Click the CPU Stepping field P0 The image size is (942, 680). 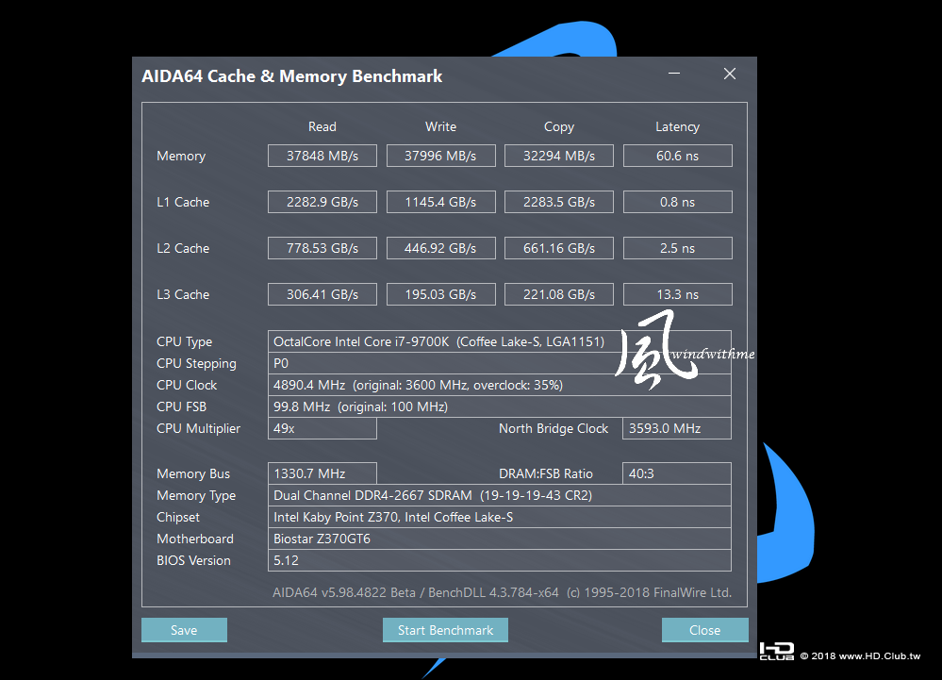point(499,363)
